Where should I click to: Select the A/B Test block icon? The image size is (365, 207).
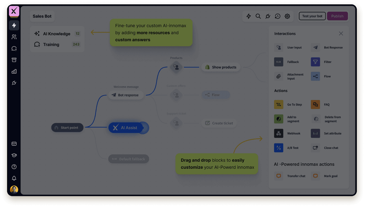[x=278, y=148]
